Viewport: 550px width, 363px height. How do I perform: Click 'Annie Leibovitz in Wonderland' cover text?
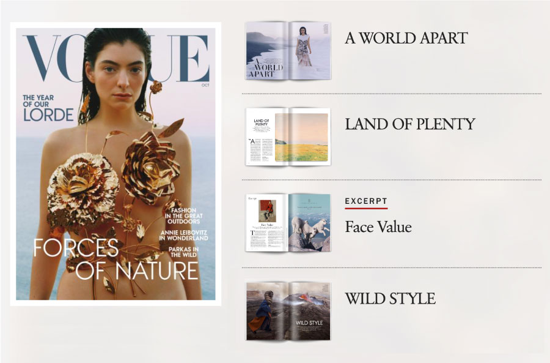pos(183,235)
